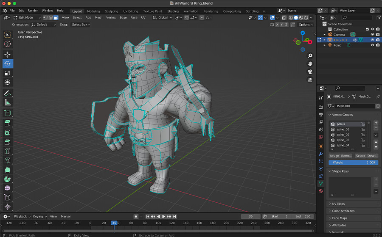Select the Transform tool
The width and height of the screenshot is (382, 237).
pos(7,83)
